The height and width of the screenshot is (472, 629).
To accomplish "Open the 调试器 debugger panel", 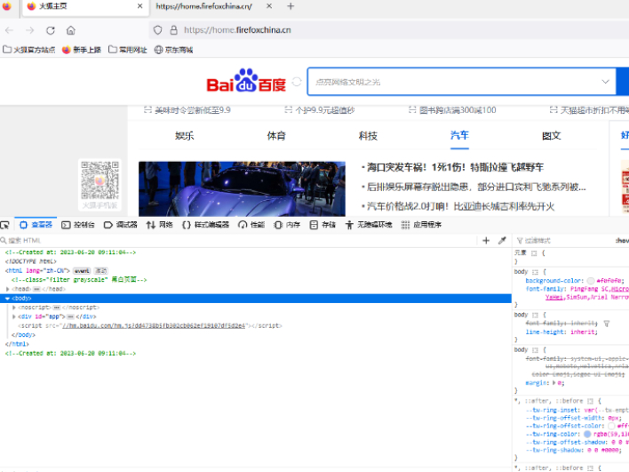I will click(x=120, y=225).
